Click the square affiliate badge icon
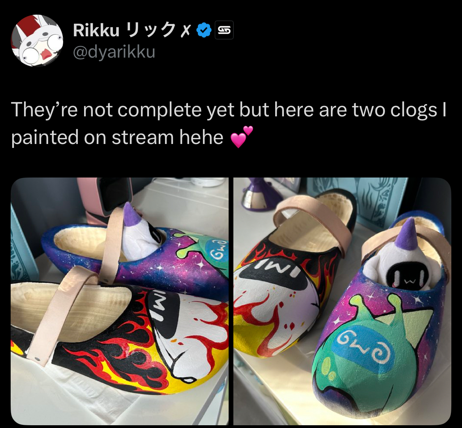 click(224, 30)
